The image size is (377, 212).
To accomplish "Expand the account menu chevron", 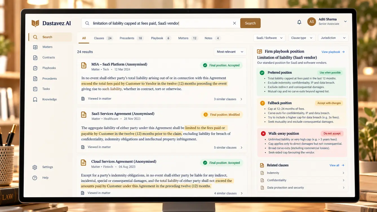I will coord(345,22).
